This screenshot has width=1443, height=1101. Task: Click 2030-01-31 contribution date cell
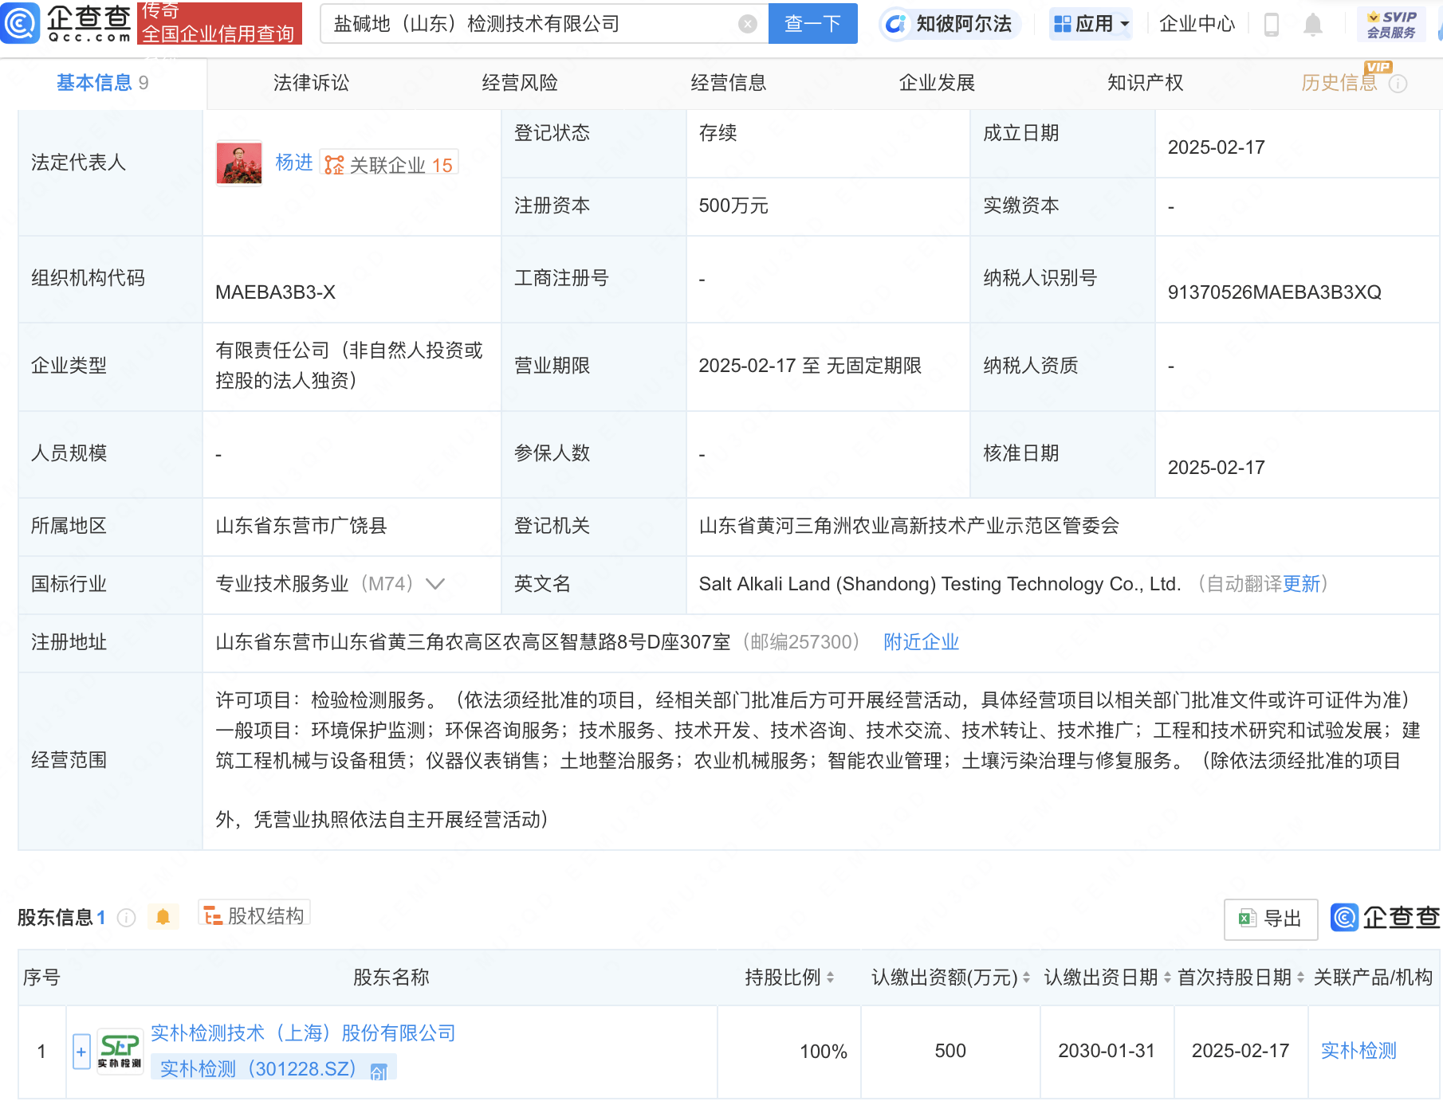point(1107,1051)
